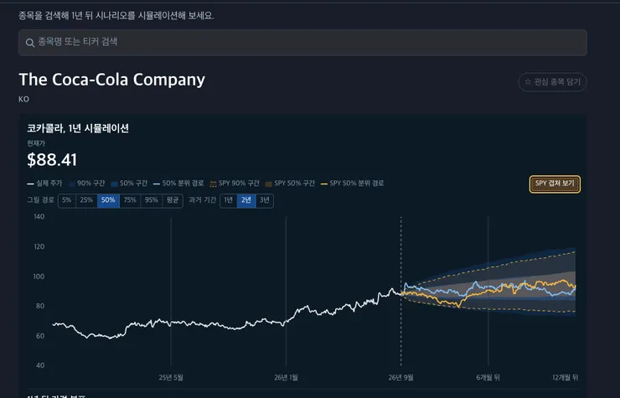Click 코카콜라, 1년 시뮬레이션 chart title
Screen dimensions: 620x398
pyautogui.click(x=78, y=128)
